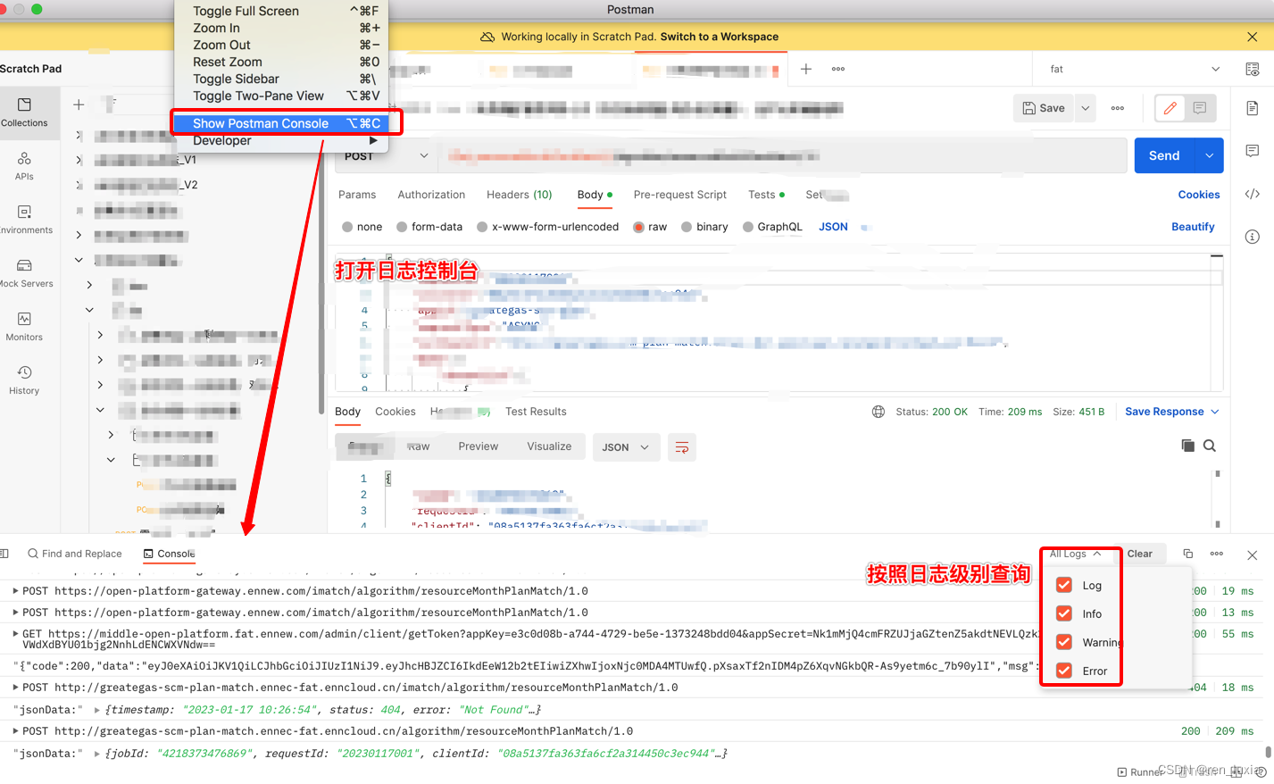Image resolution: width=1274 pixels, height=784 pixels.
Task: Open the Send button dropdown arrow
Action: (1209, 155)
